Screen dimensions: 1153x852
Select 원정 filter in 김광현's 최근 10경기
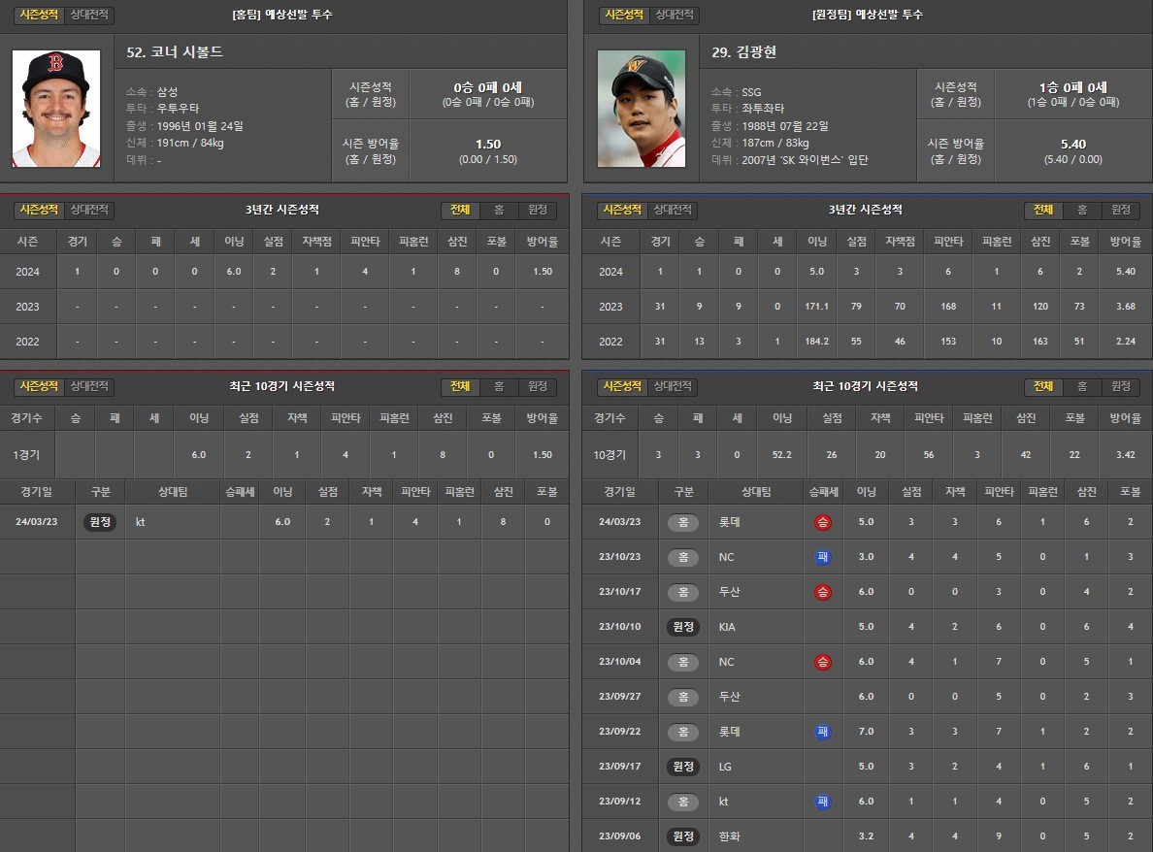click(x=1121, y=386)
